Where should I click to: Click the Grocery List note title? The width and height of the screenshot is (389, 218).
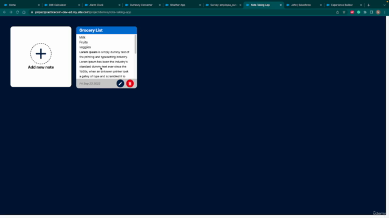coord(91,30)
